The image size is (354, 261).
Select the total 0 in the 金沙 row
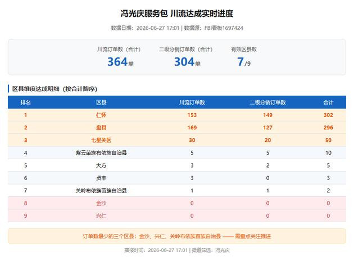328,203
